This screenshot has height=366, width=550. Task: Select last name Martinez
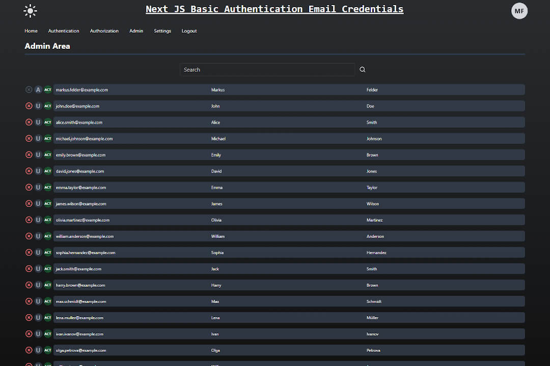(x=375, y=220)
